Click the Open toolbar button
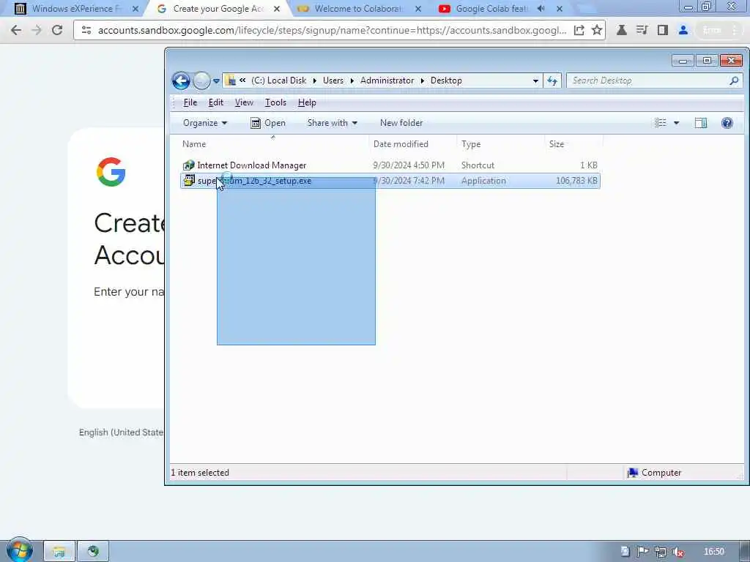The height and width of the screenshot is (562, 750). pos(268,123)
